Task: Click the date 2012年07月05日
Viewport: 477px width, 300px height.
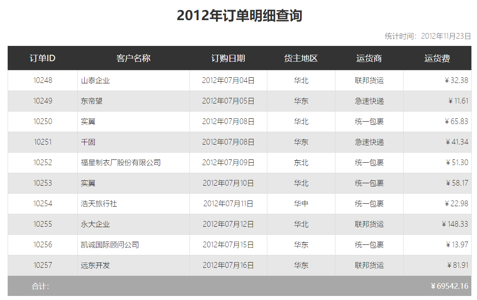Action: pos(228,101)
